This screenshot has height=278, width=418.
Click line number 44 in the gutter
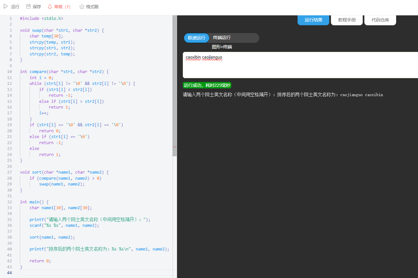(x=9, y=273)
